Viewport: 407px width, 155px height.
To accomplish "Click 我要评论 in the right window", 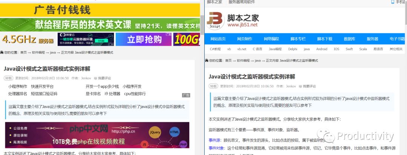I will pos(309,86).
